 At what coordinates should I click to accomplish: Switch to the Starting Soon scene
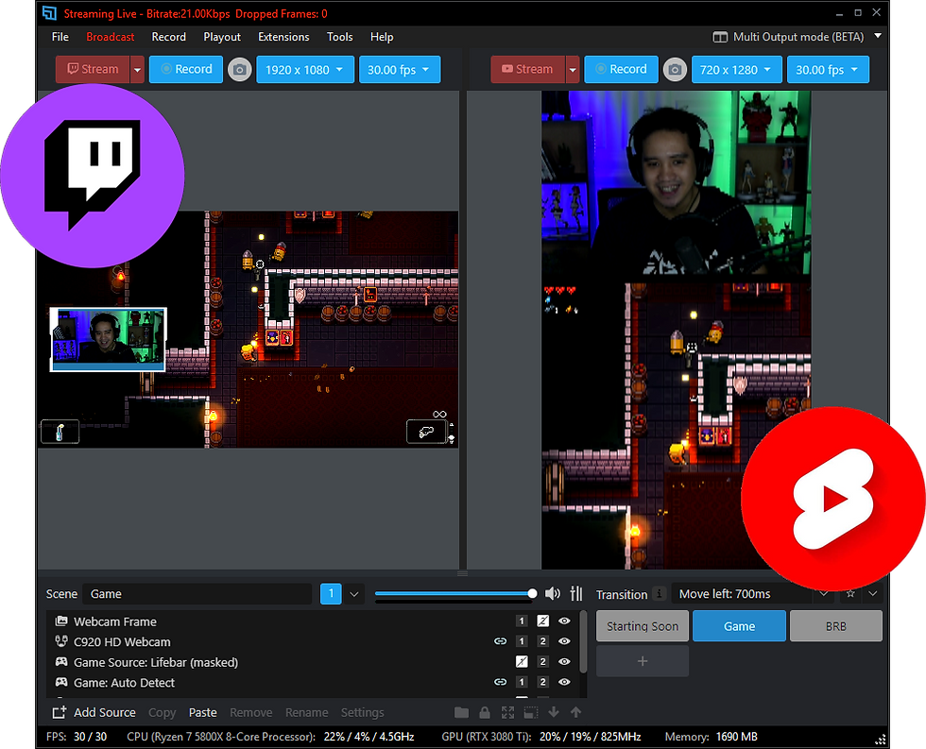click(643, 625)
